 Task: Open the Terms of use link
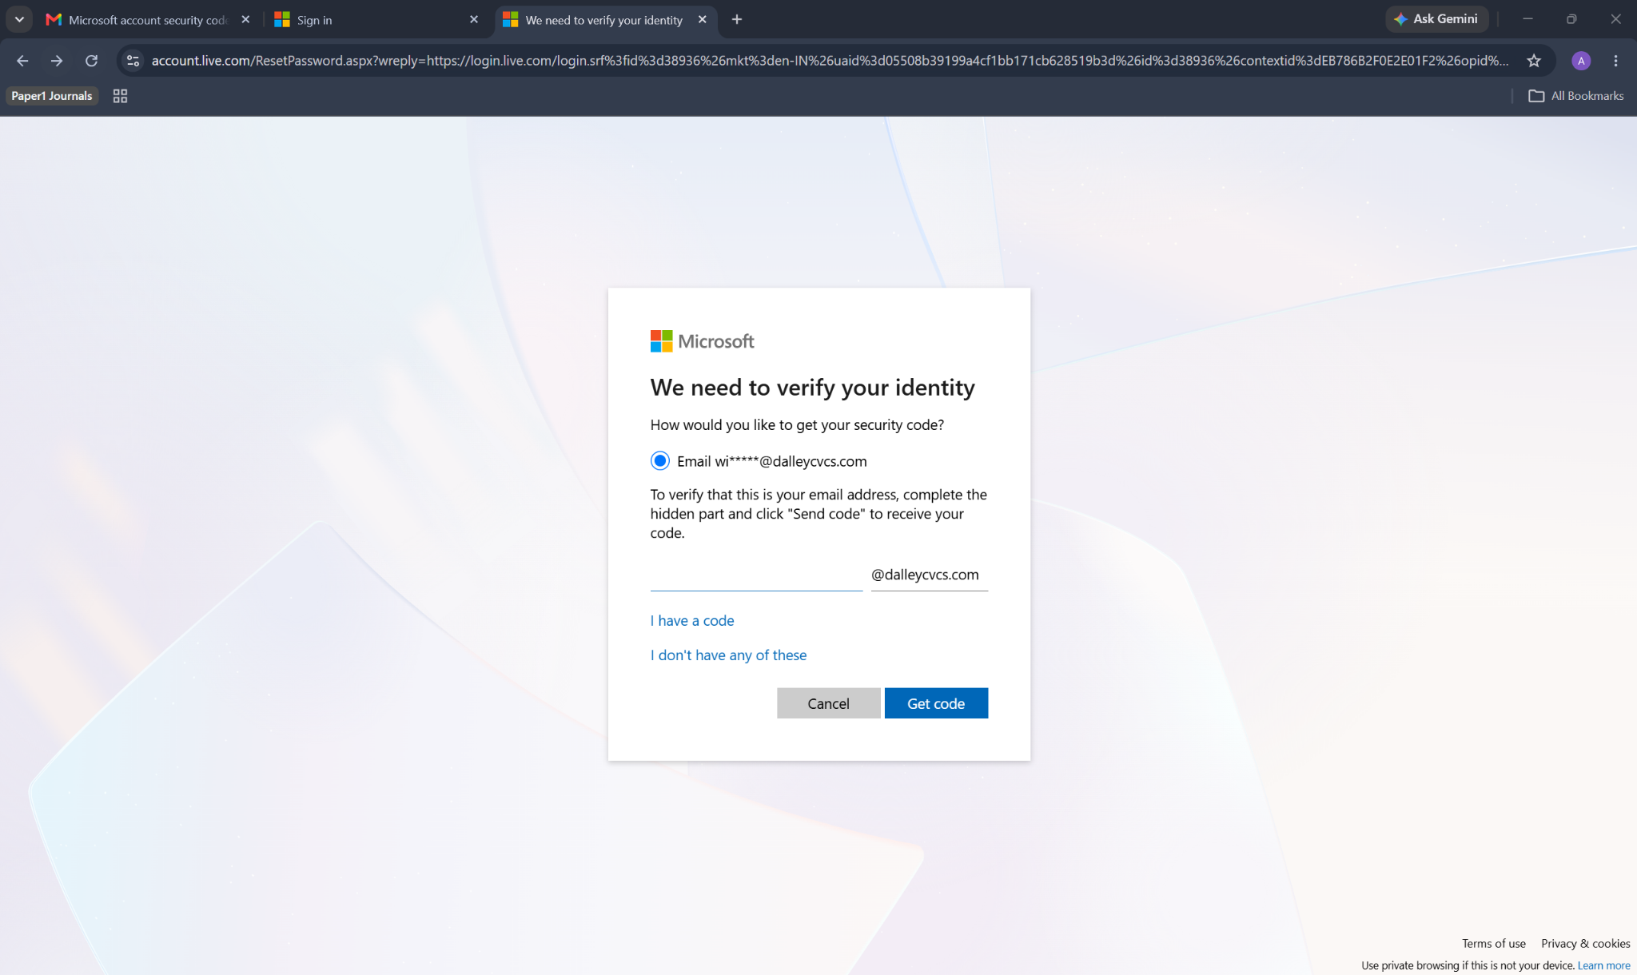[1493, 944]
